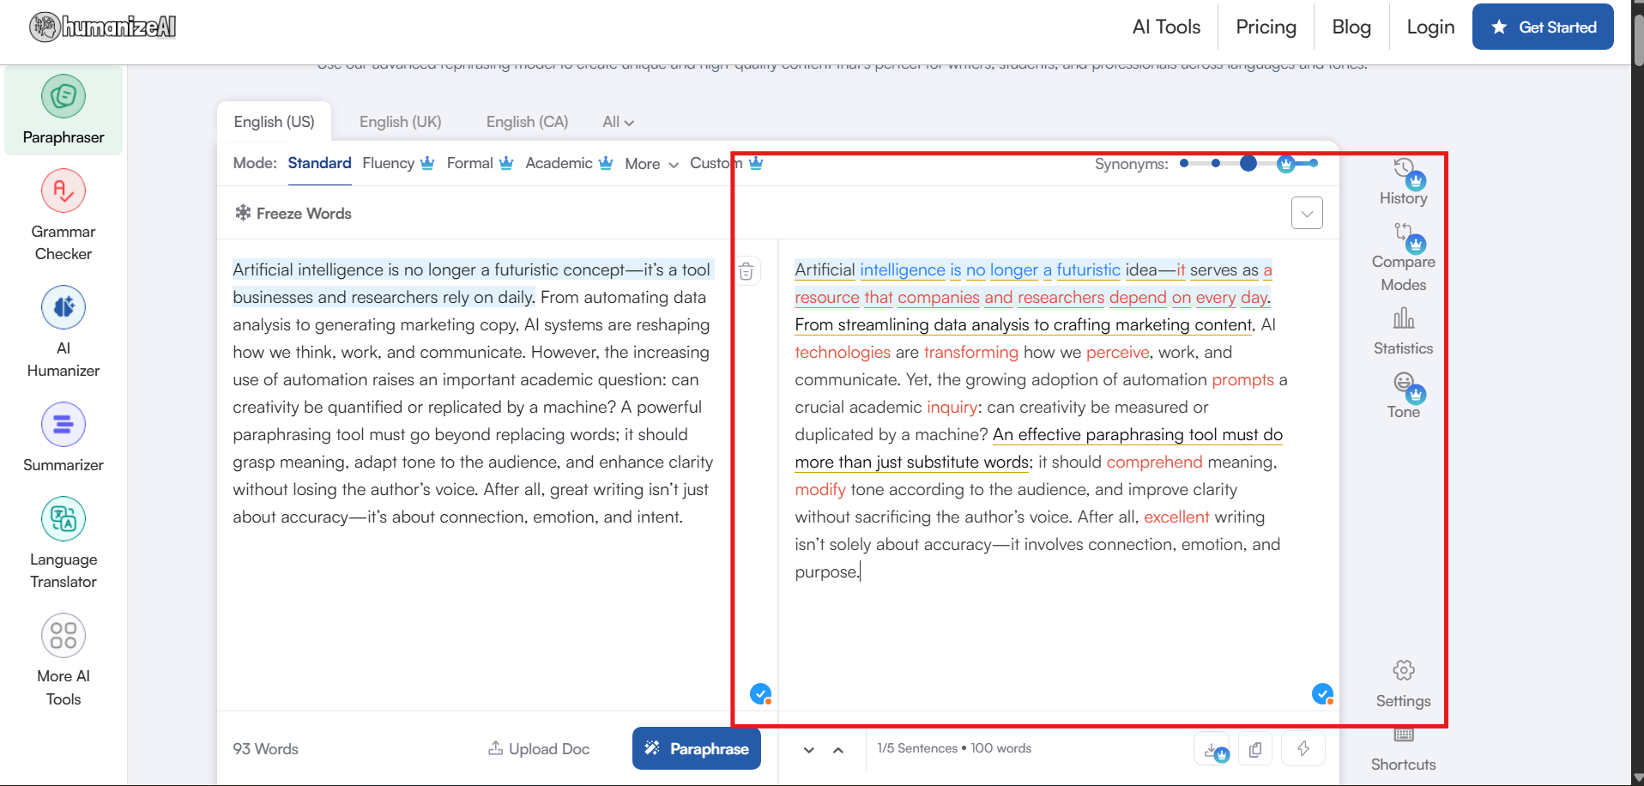Switch to the English (UK) tab
Viewport: 1644px width, 786px height.
click(400, 122)
